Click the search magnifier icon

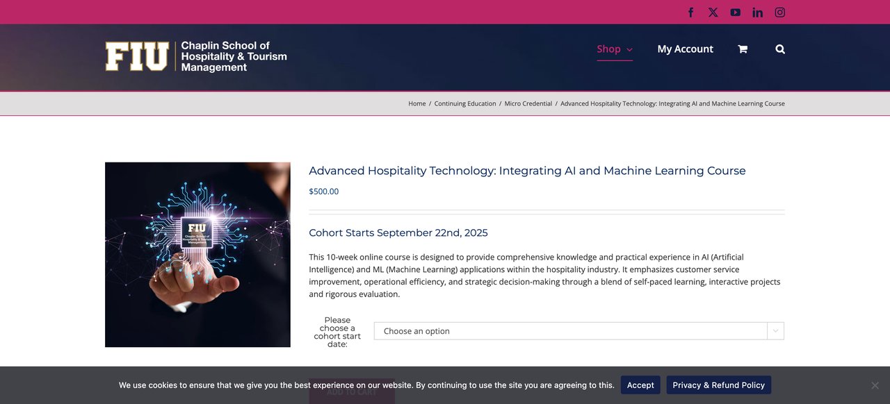tap(780, 49)
